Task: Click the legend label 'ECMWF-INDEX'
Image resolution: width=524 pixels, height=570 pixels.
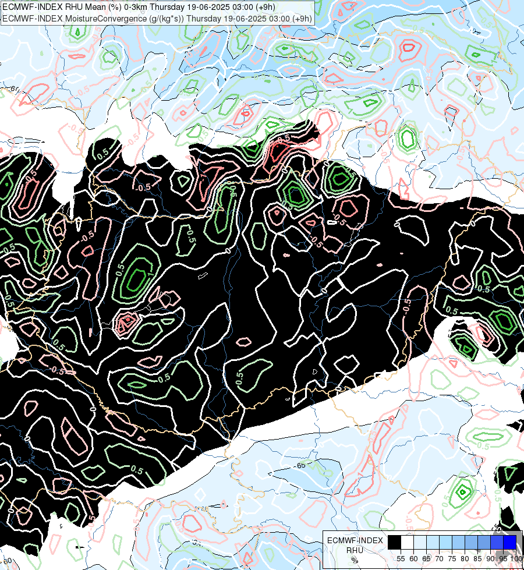Action: coord(355,540)
